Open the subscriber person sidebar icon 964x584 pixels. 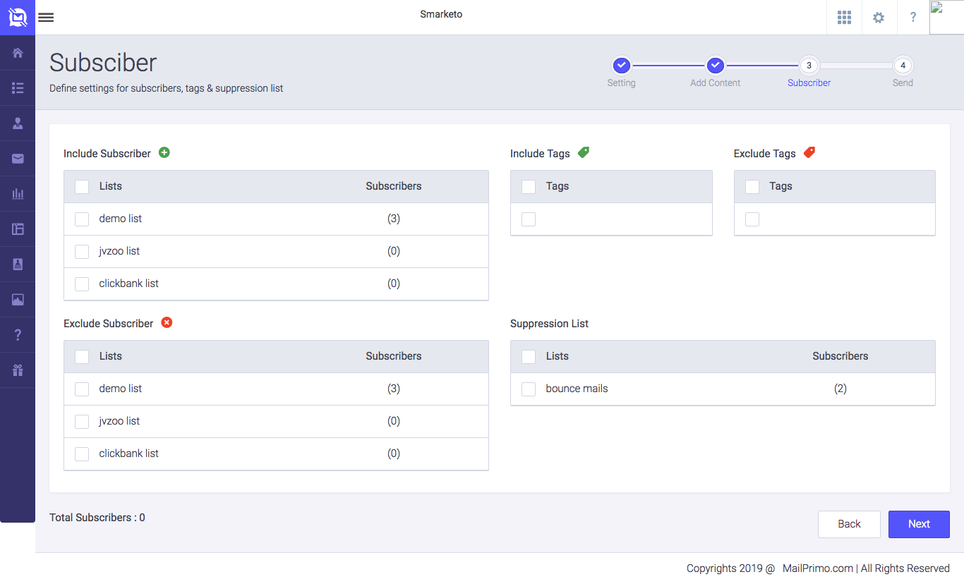(18, 123)
